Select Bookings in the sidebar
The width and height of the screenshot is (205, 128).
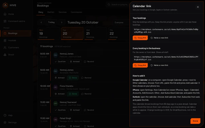[16, 33]
